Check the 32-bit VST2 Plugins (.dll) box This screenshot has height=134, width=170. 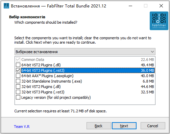click(18, 87)
